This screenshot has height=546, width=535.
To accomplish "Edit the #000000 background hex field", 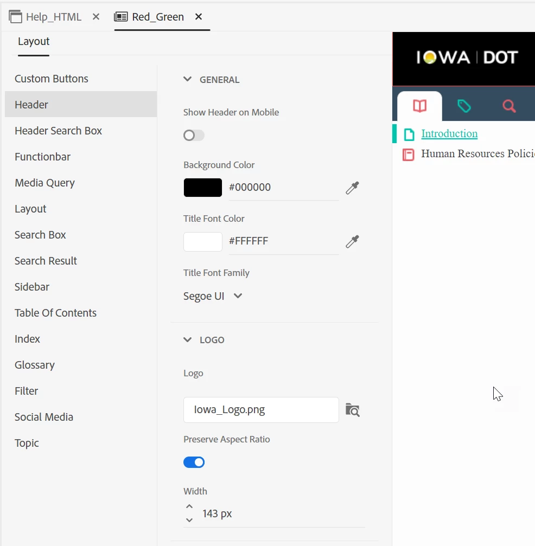I will point(284,188).
